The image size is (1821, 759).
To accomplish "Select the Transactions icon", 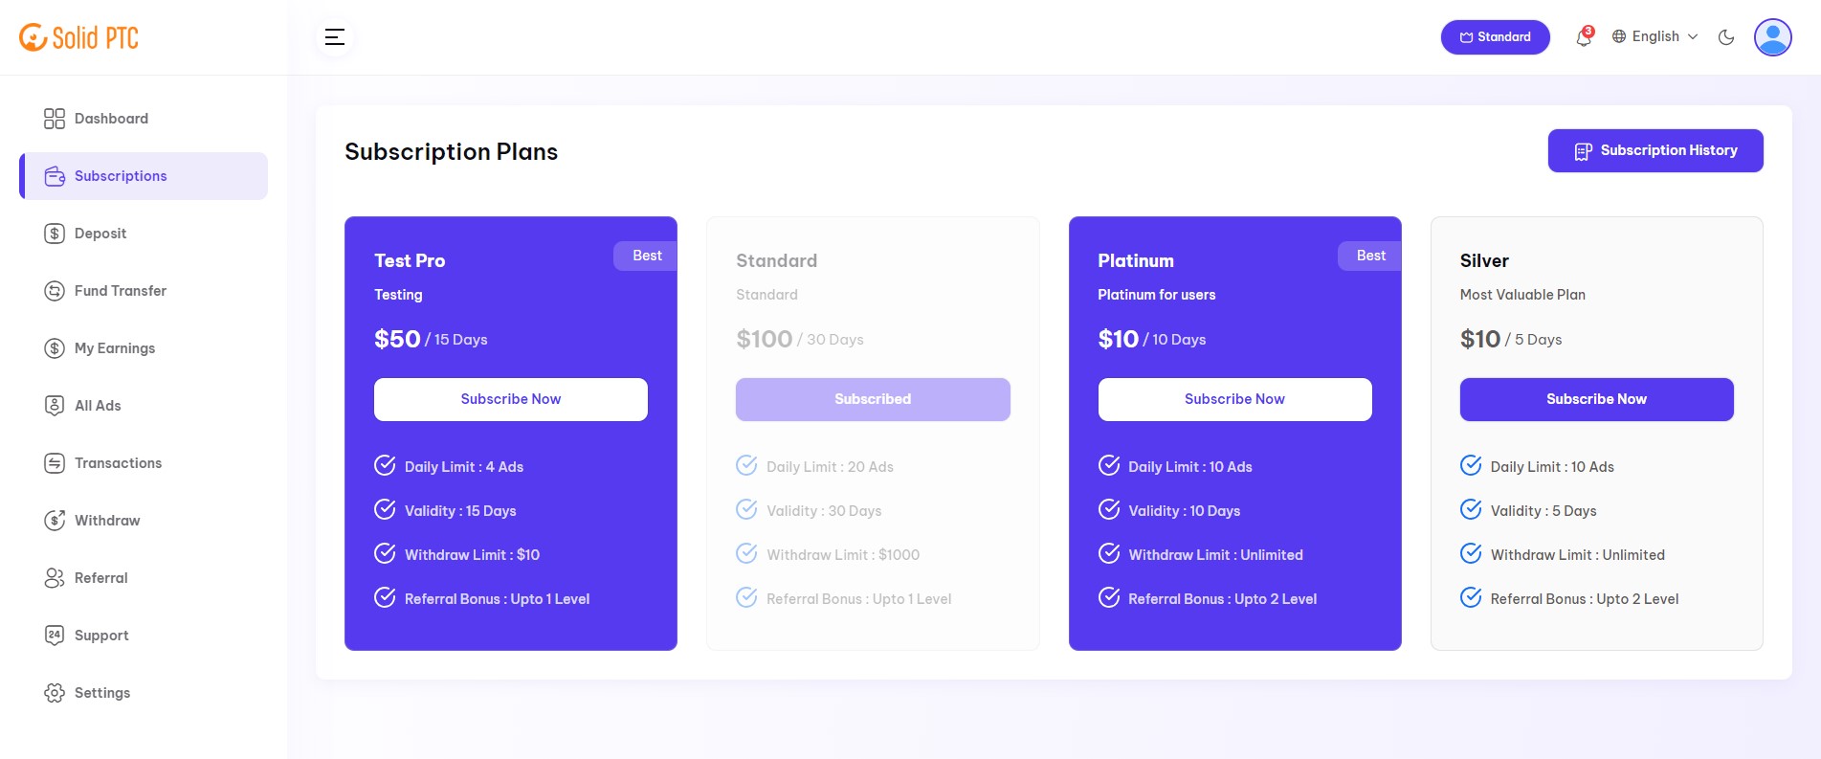I will [x=55, y=462].
